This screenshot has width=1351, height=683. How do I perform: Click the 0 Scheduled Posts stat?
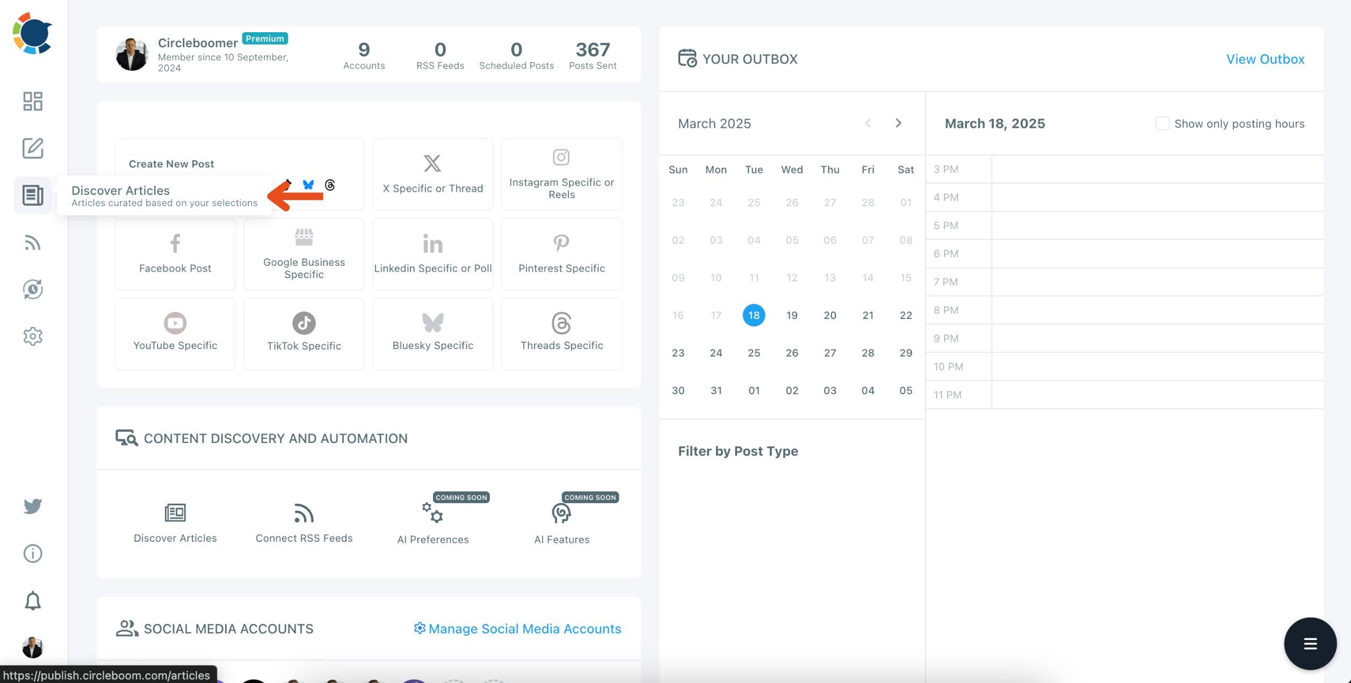(516, 55)
